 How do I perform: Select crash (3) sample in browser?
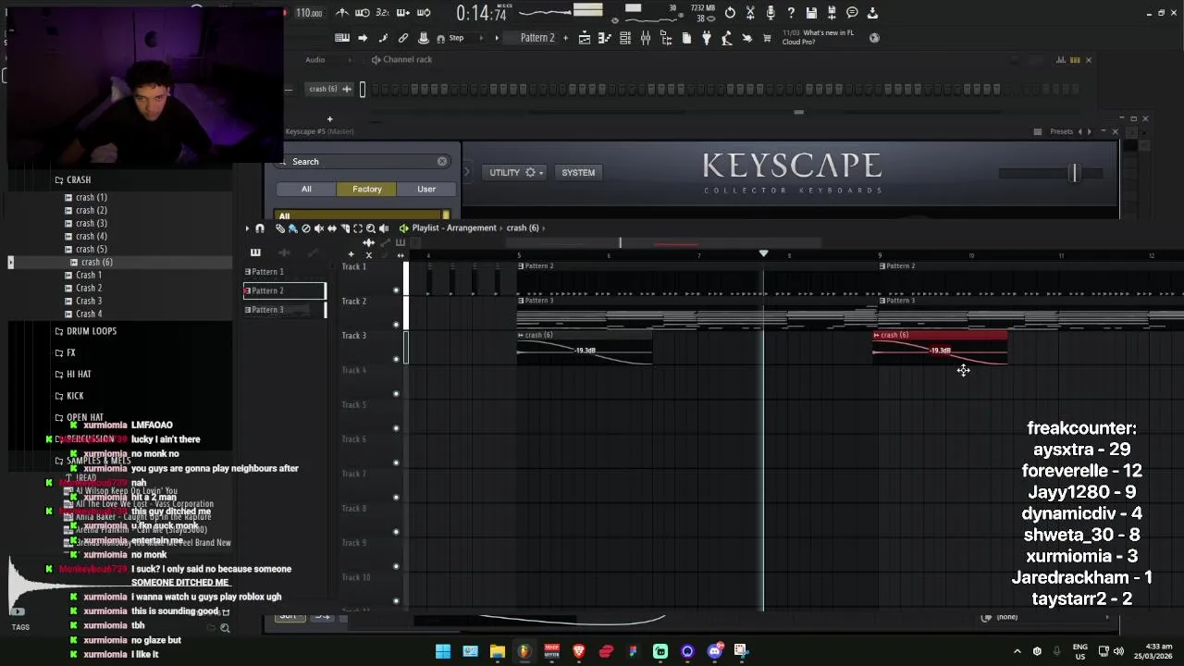click(92, 223)
